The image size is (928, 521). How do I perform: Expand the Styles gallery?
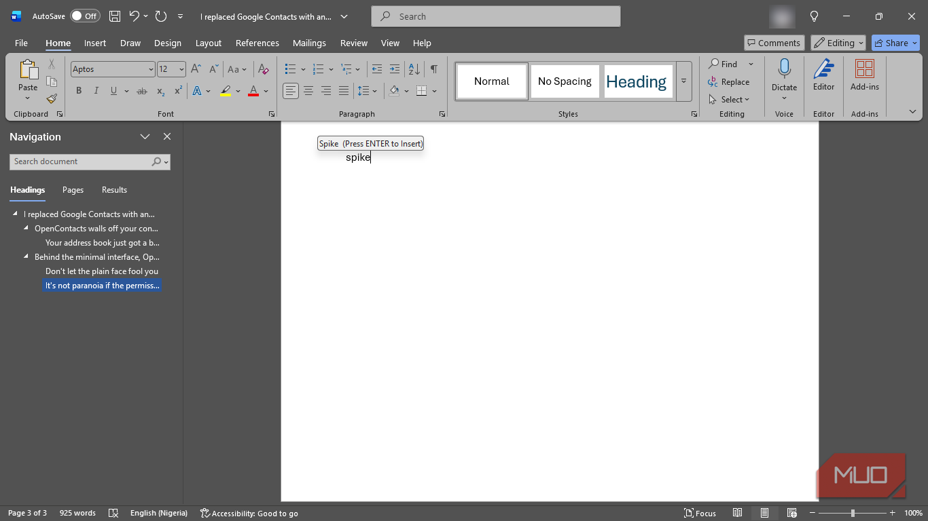(x=683, y=81)
